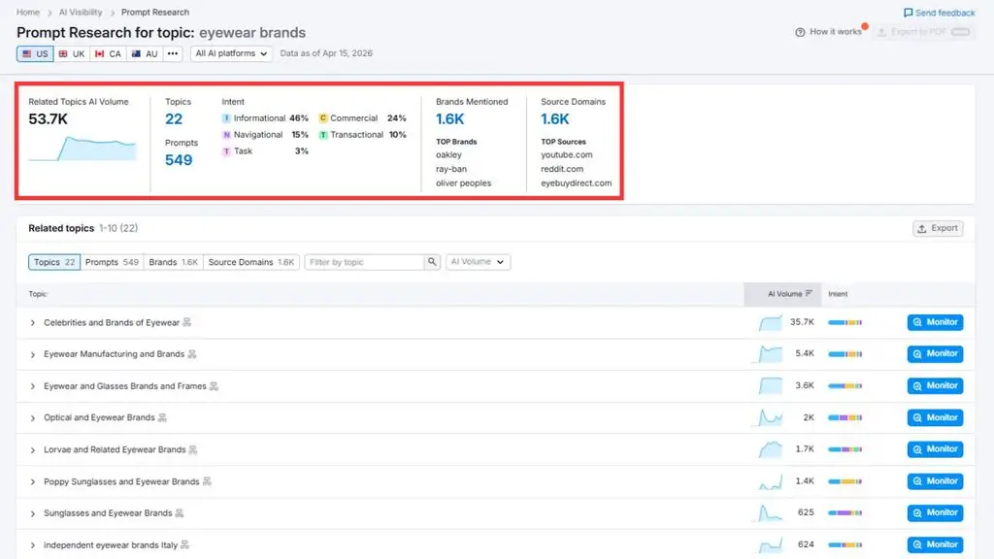Viewport: 994px width, 559px height.
Task: Click topic icon beside independent eyewear brands Italy
Action: pos(184,545)
